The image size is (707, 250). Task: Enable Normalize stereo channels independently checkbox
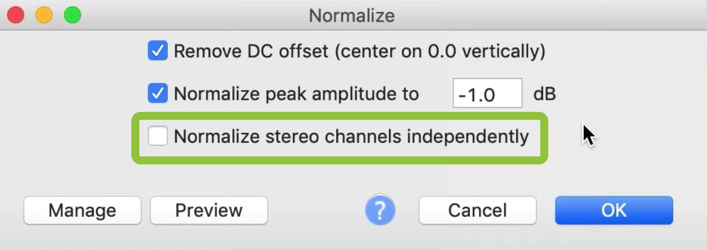(158, 136)
